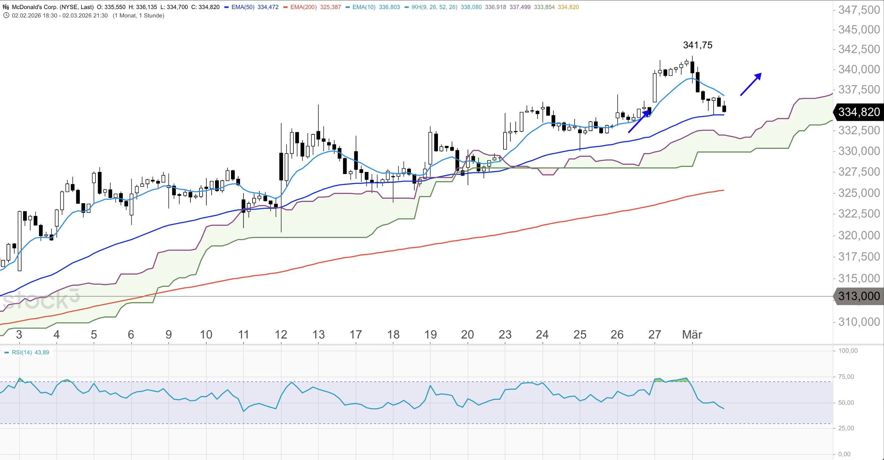This screenshot has width=884, height=460.
Task: Click the EMA(200) red legend marker
Action: 286,7
